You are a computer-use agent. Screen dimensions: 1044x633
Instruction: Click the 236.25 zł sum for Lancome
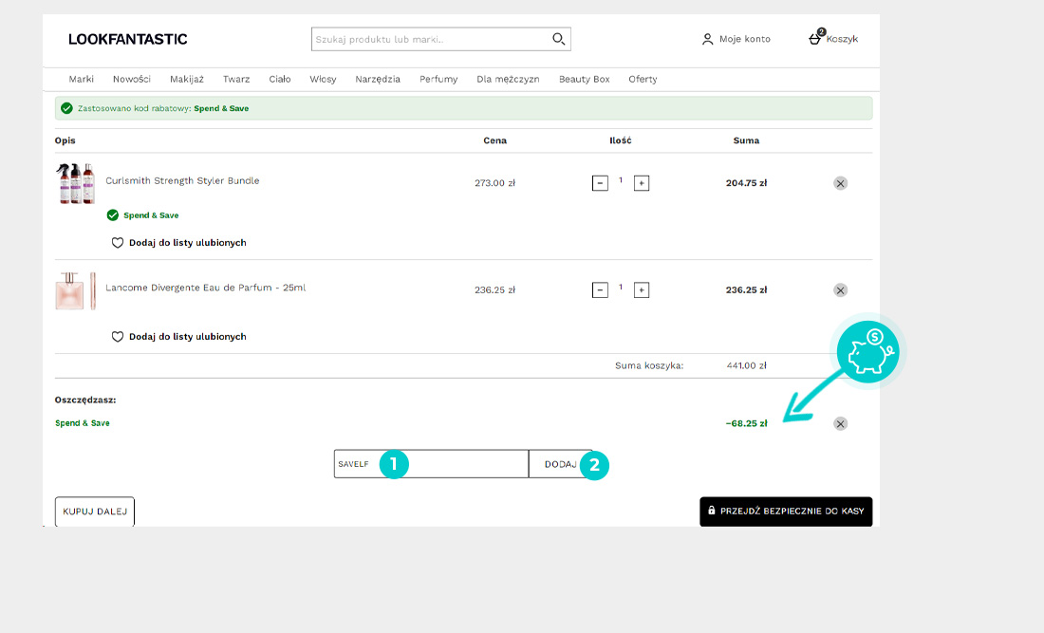click(746, 290)
